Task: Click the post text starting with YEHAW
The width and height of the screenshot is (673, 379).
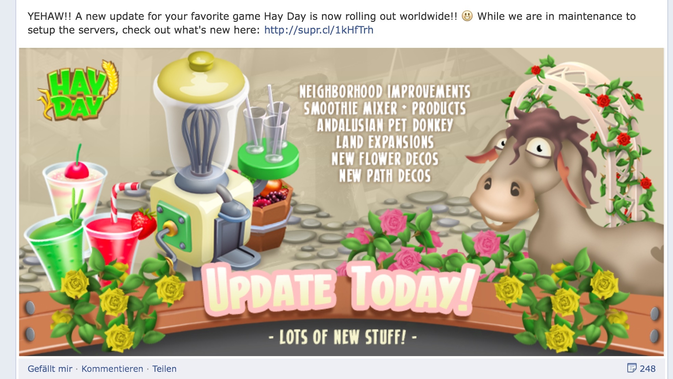Action: 332,23
